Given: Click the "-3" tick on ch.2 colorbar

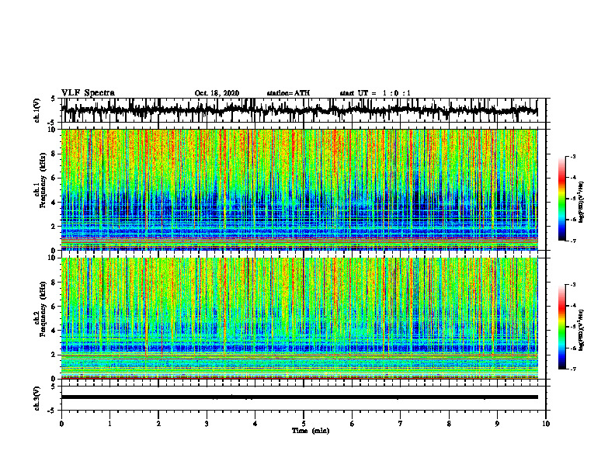Looking at the screenshot, I should [x=573, y=285].
